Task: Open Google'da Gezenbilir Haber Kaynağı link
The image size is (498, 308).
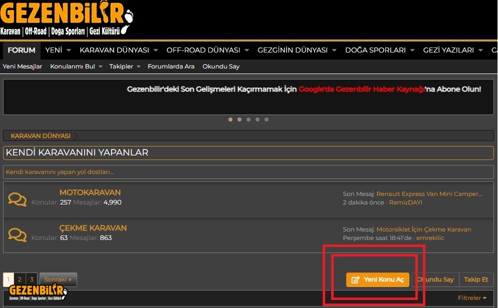Action: [362, 89]
